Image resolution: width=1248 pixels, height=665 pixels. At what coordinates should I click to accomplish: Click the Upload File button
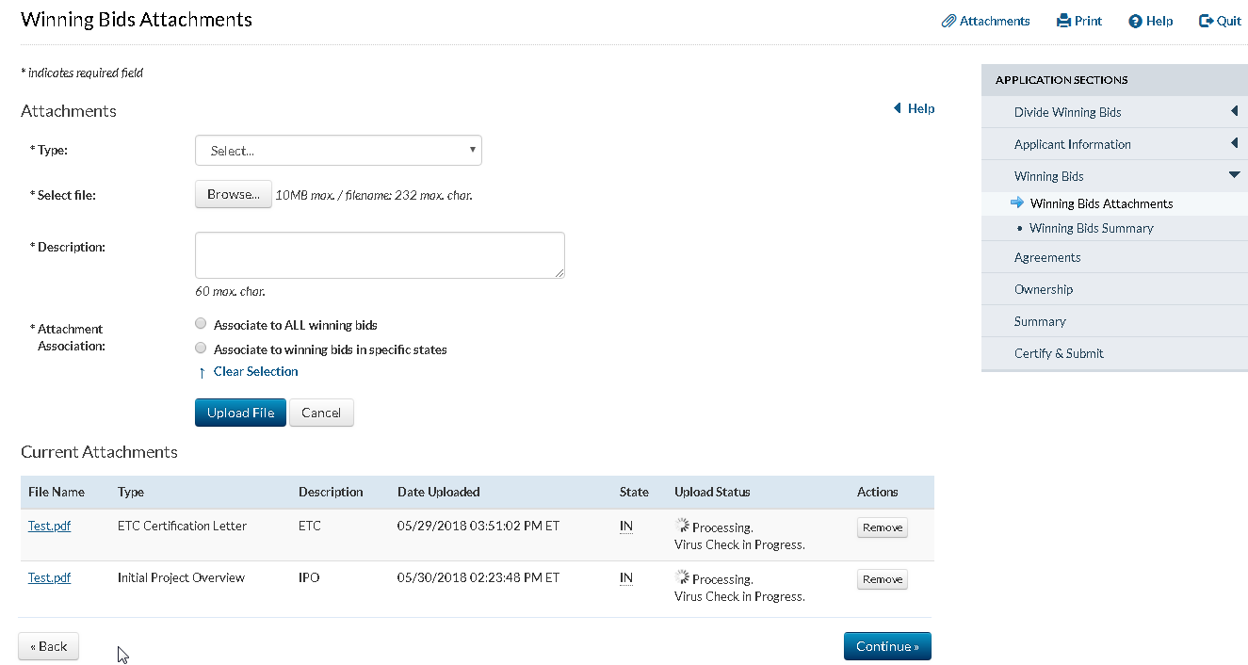(x=240, y=413)
